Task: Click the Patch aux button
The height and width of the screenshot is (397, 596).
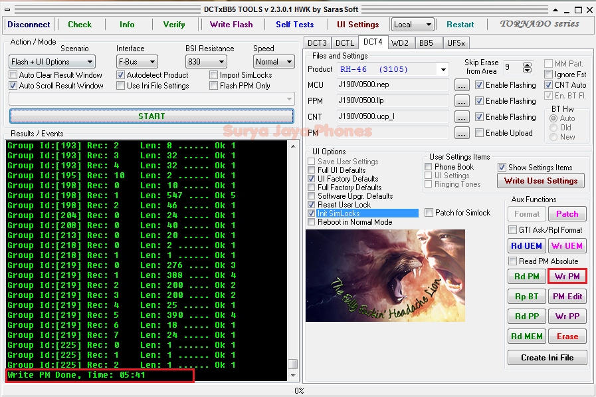Action: (567, 214)
